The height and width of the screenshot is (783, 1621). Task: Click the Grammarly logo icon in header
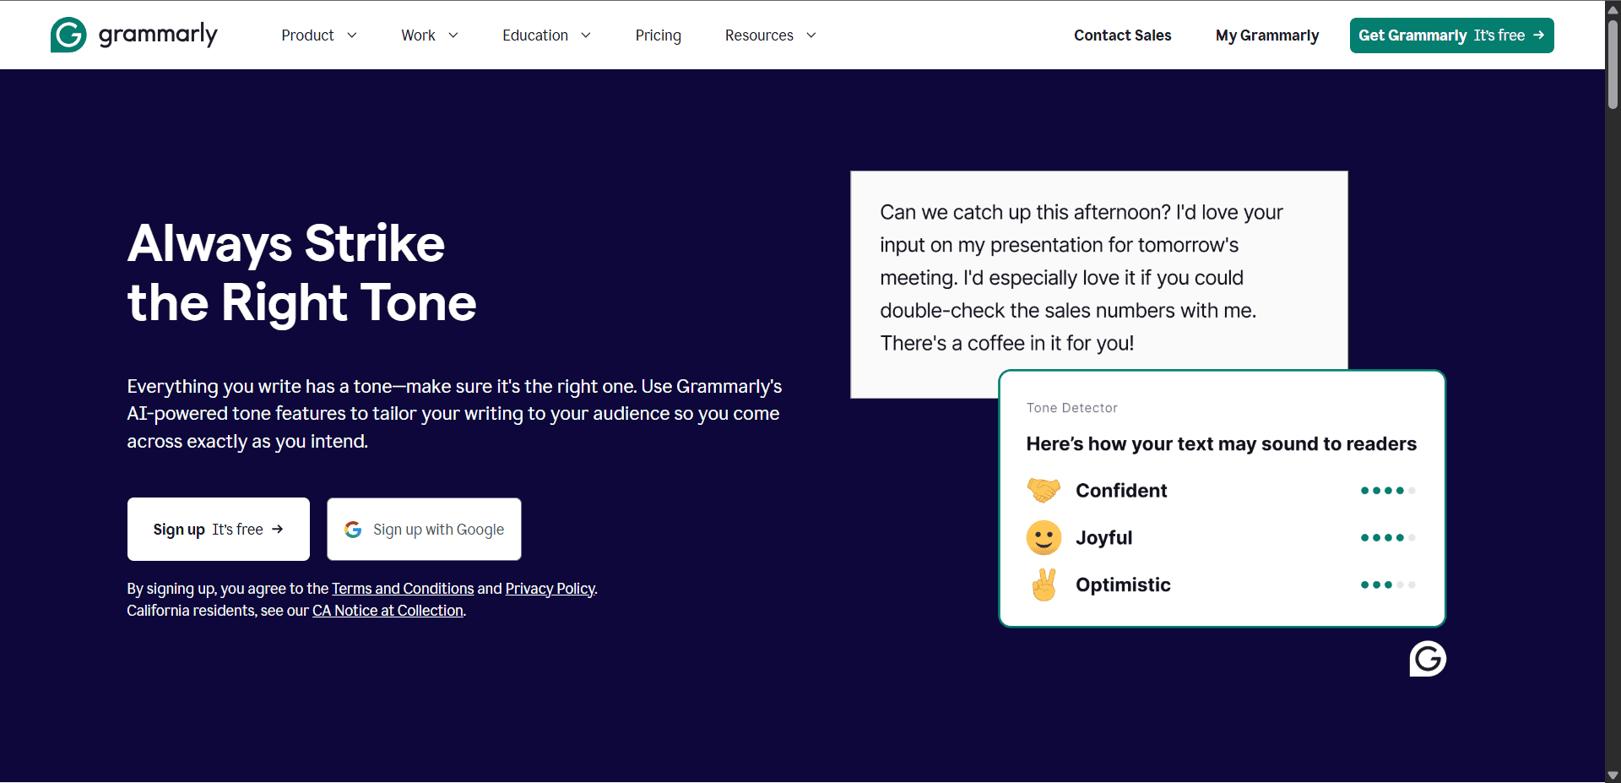click(68, 35)
